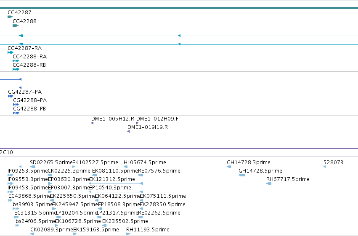The image size is (358, 236).
Task: Click the SD02265.5prime EST glyph
Action: click(33, 167)
